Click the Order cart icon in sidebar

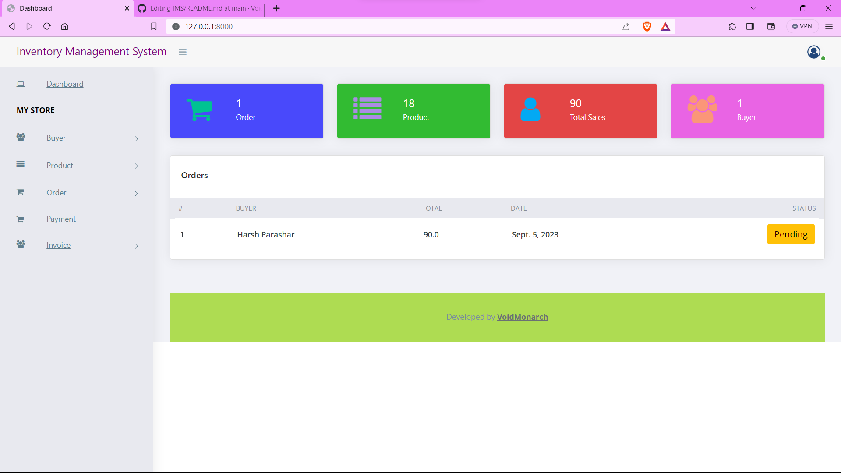(21, 191)
